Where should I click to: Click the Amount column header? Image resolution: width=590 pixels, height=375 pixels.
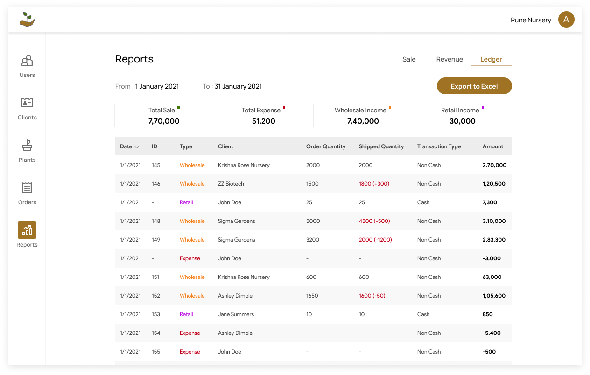coord(492,146)
